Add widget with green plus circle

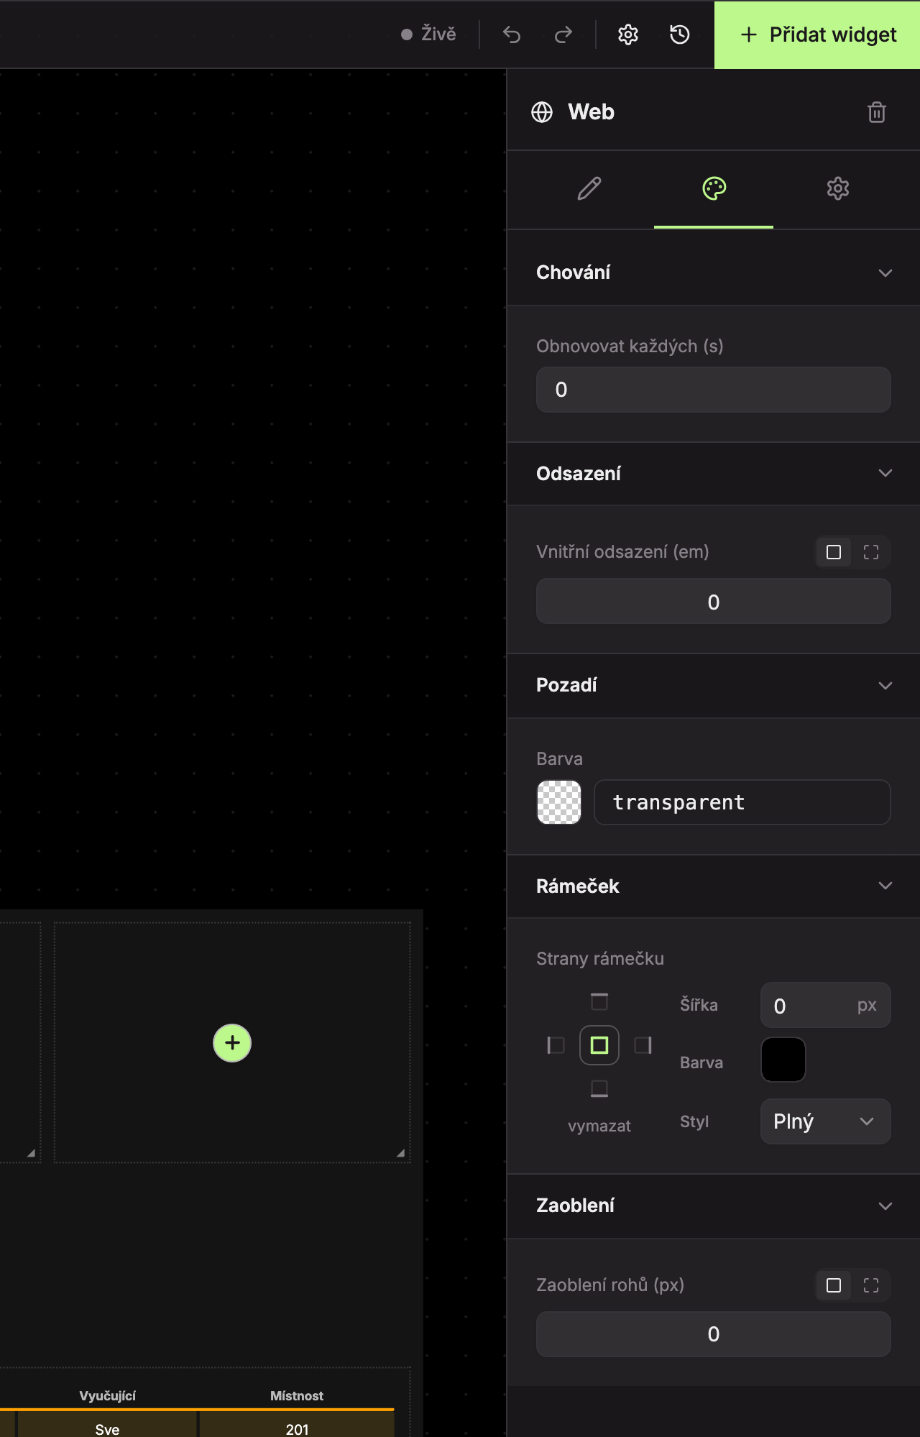[232, 1043]
